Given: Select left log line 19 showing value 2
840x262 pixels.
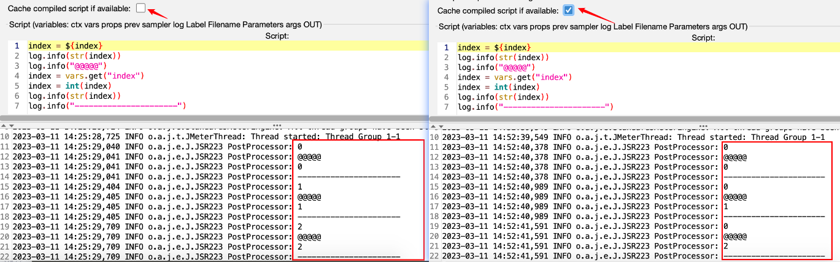Looking at the screenshot, I should click(x=157, y=226).
